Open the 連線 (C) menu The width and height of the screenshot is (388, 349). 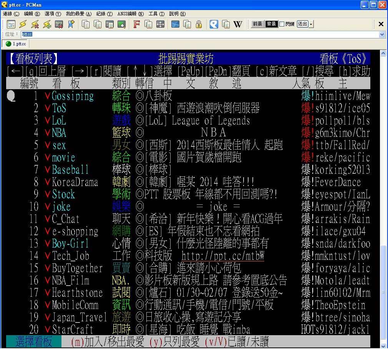coord(11,14)
